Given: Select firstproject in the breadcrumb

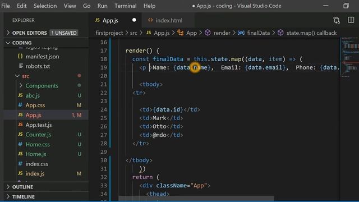Looking at the screenshot, I should [109, 33].
